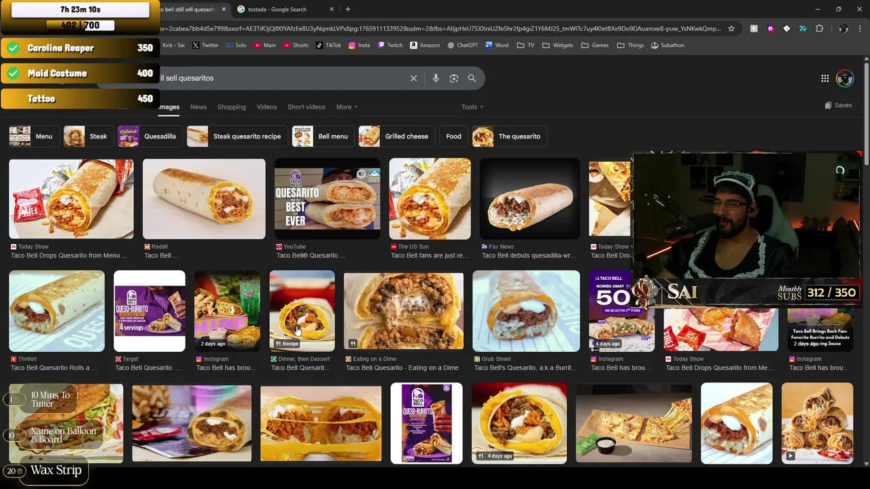Open the Chrome profile avatar in toolbar
870x489 pixels.
[x=843, y=29]
